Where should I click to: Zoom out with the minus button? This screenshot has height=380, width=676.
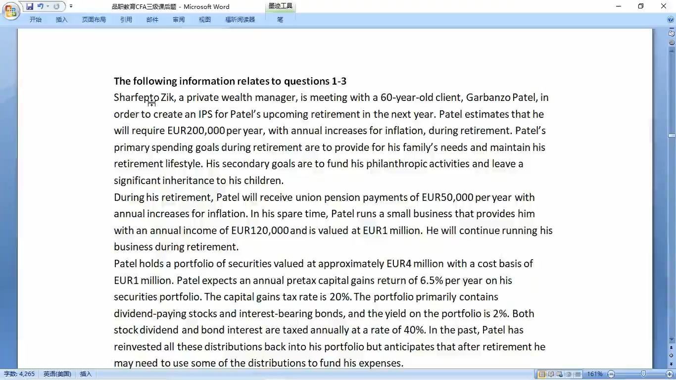point(611,374)
